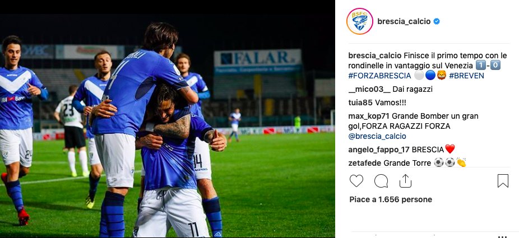Viewport: 519px width, 238px height.
Task: Share the post using the share icon
Action: pyautogui.click(x=405, y=181)
